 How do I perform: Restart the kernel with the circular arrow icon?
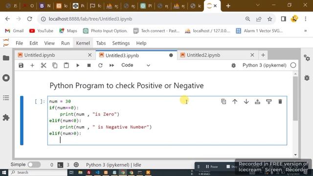(x=100, y=66)
